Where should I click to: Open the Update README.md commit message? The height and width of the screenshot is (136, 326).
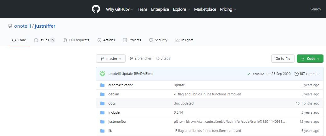[x=138, y=74]
